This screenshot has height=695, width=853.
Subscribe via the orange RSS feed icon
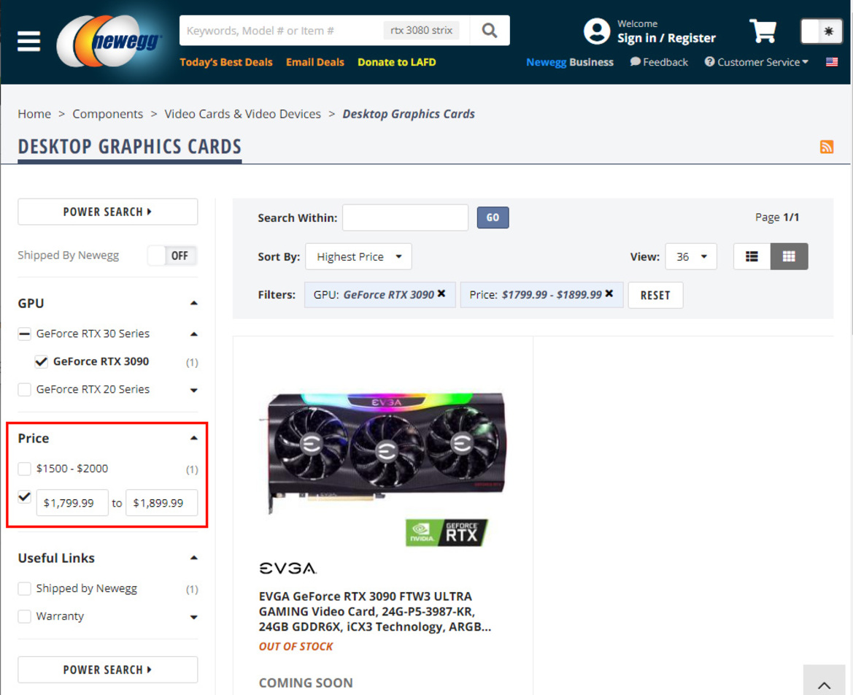click(x=826, y=147)
